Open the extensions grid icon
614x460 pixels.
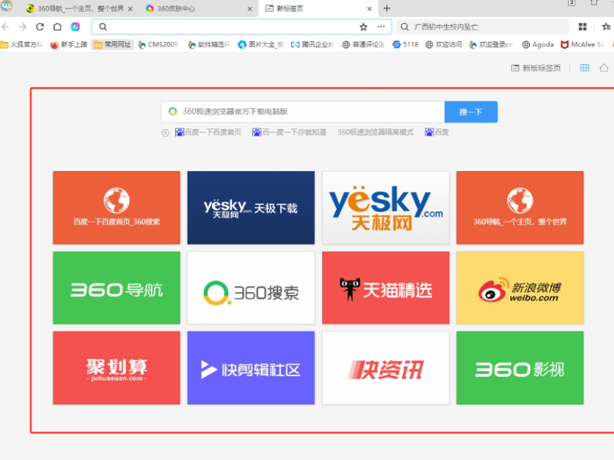(x=583, y=27)
